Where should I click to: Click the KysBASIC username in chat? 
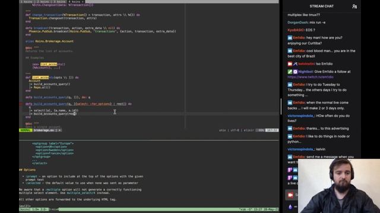296,30
